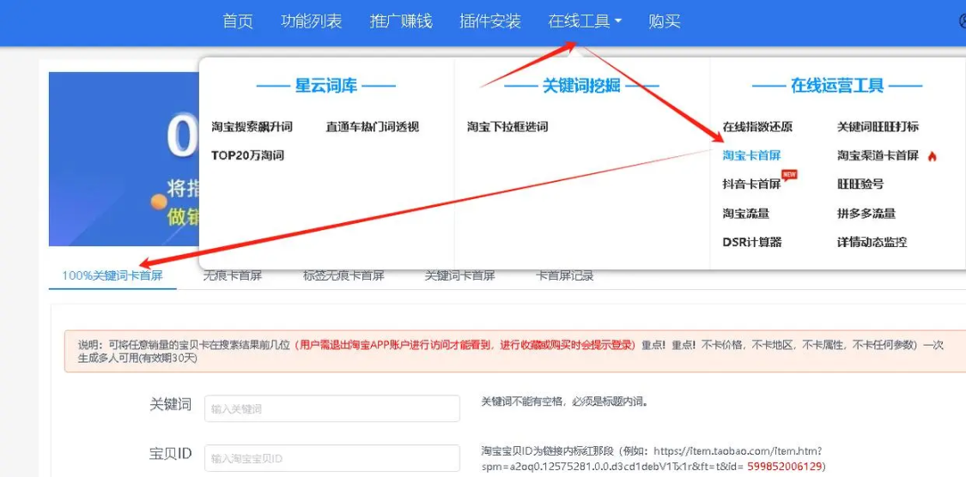Open 功能列表 in the top navigation
This screenshot has height=477, width=966.
click(x=311, y=21)
